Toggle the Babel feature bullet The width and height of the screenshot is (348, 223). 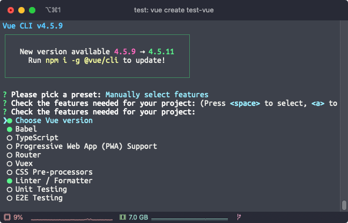click(10, 130)
